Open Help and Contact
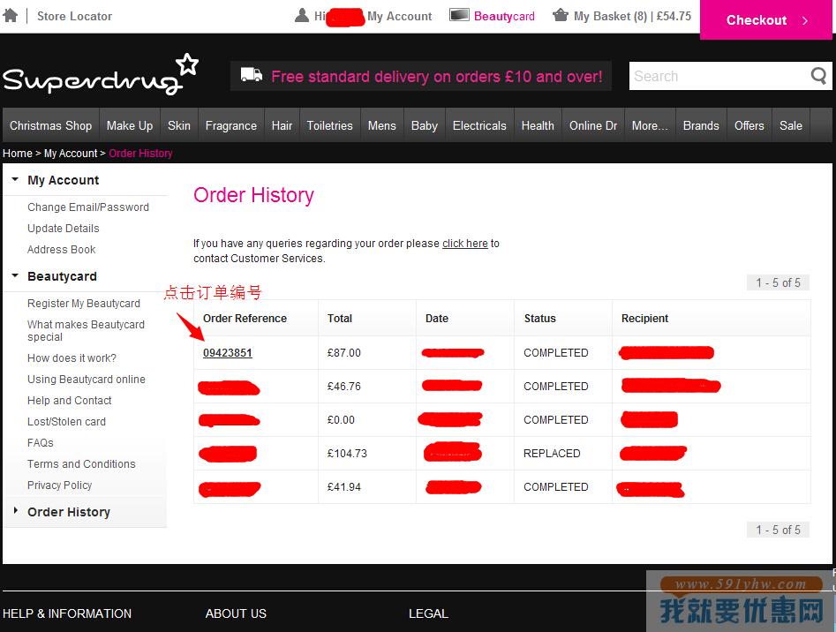Viewport: 836px width, 632px height. click(70, 401)
